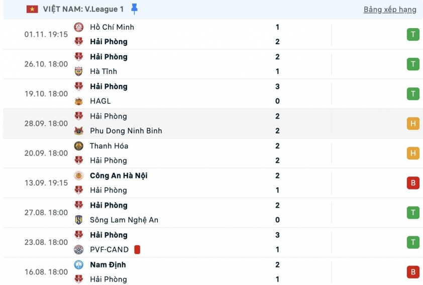The height and width of the screenshot is (285, 423).
Task: Click the Sông Lam Nghệ An crest
Action: coord(79,220)
